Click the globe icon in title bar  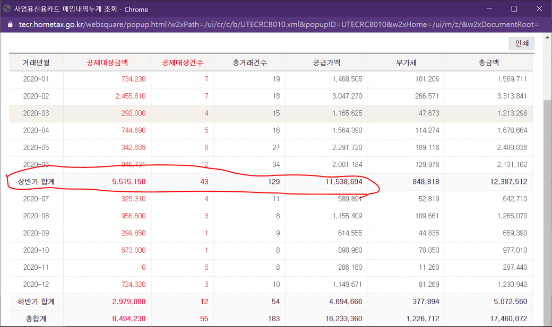click(x=7, y=8)
